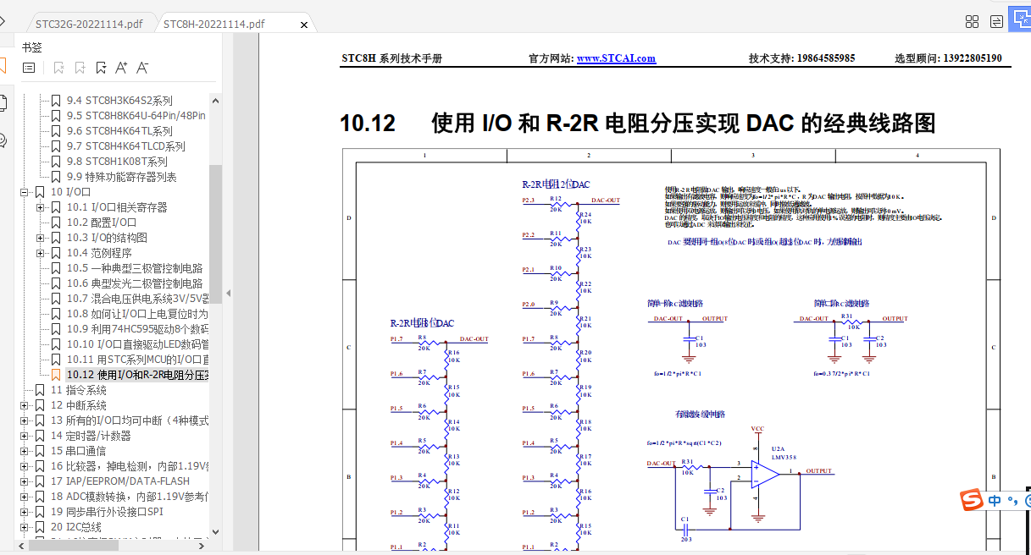Image resolution: width=1031 pixels, height=555 pixels.
Task: Open bookmark 10.7 混合电压供电系统3V/5V
Action: click(137, 299)
